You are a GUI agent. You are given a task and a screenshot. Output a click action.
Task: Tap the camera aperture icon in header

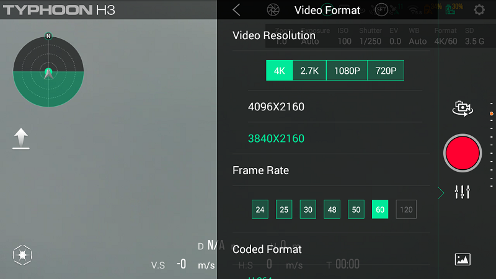(273, 10)
